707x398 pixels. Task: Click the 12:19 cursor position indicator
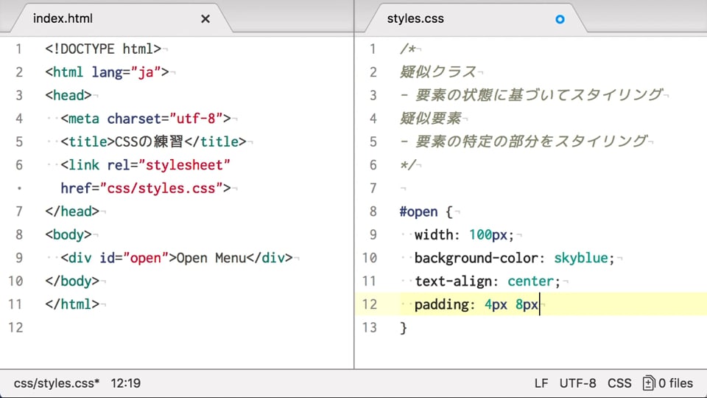tap(126, 383)
